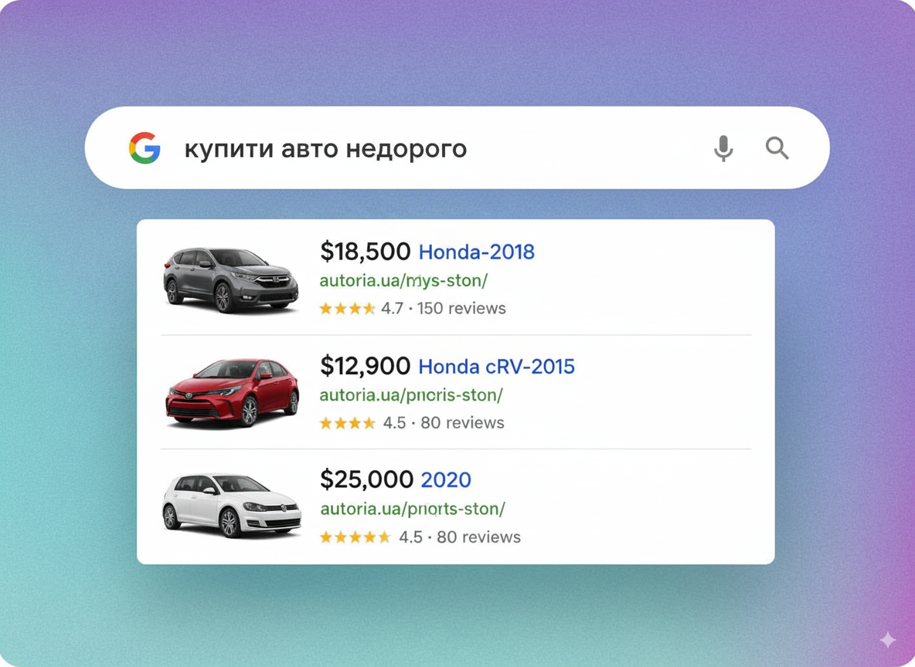The image size is (915, 667).
Task: Click the $12,900 price
Action: (x=366, y=366)
